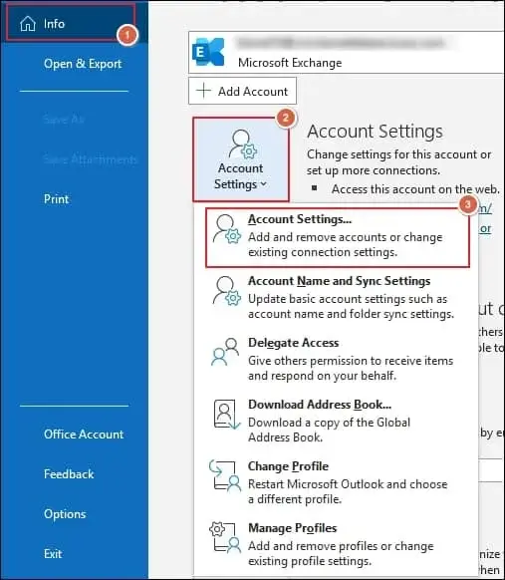Click the Change Profile icon

pos(225,475)
